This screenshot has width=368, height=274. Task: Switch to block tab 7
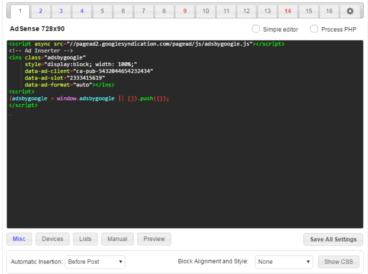click(x=144, y=11)
